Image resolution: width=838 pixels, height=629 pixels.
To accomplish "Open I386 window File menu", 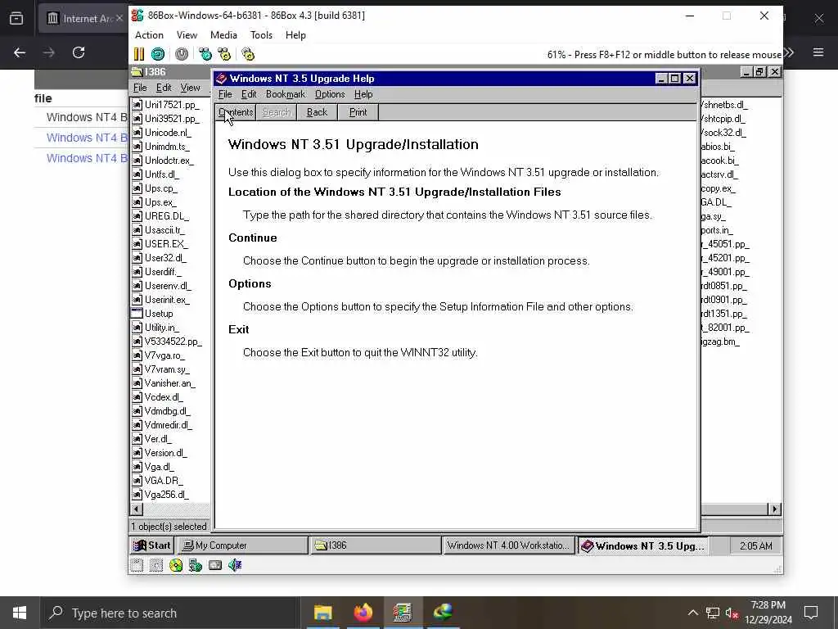I will tap(140, 88).
